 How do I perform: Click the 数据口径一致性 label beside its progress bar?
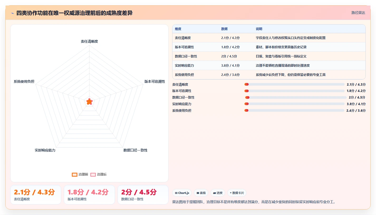click(x=183, y=97)
